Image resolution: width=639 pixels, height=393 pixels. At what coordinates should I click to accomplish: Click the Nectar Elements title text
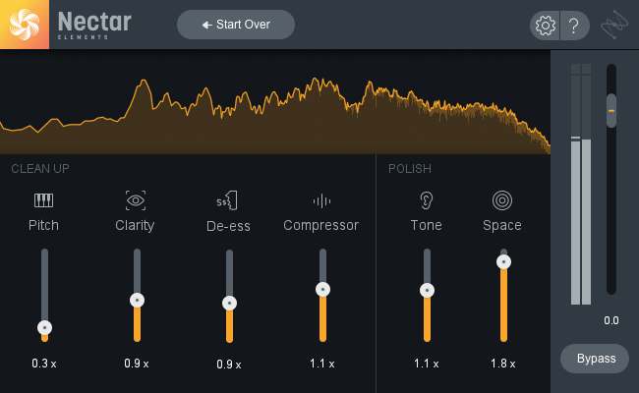click(x=94, y=25)
